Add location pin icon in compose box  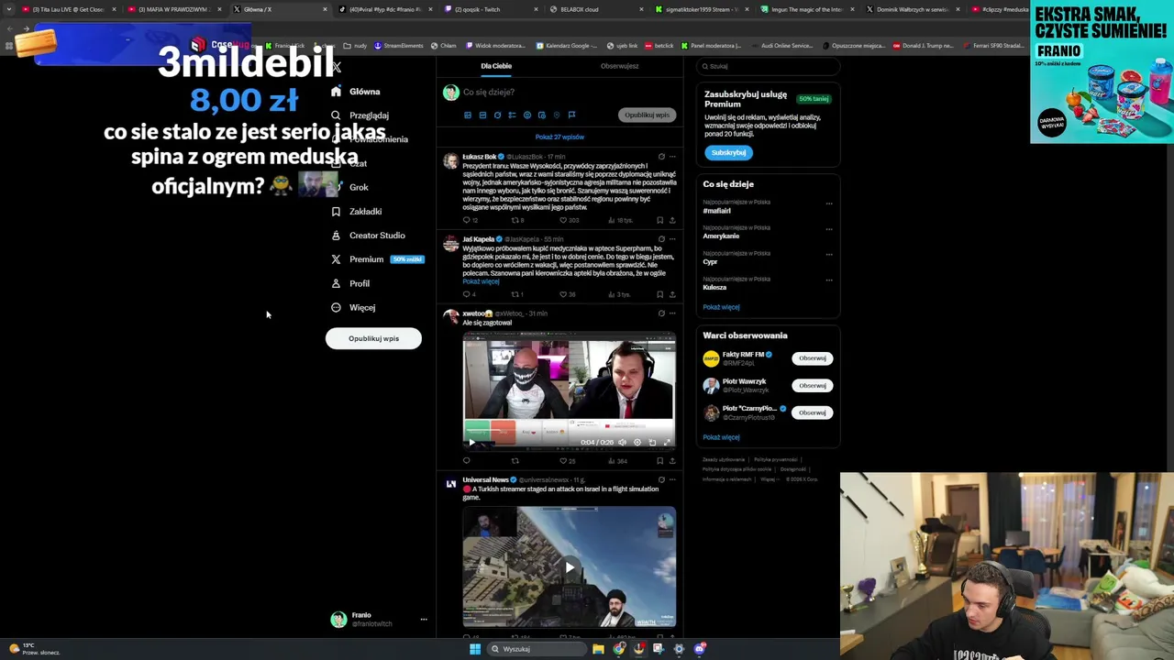(557, 115)
